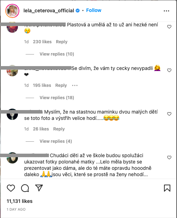Open lela_ceterova_official username link
This screenshot has width=177, height=218.
49,11
